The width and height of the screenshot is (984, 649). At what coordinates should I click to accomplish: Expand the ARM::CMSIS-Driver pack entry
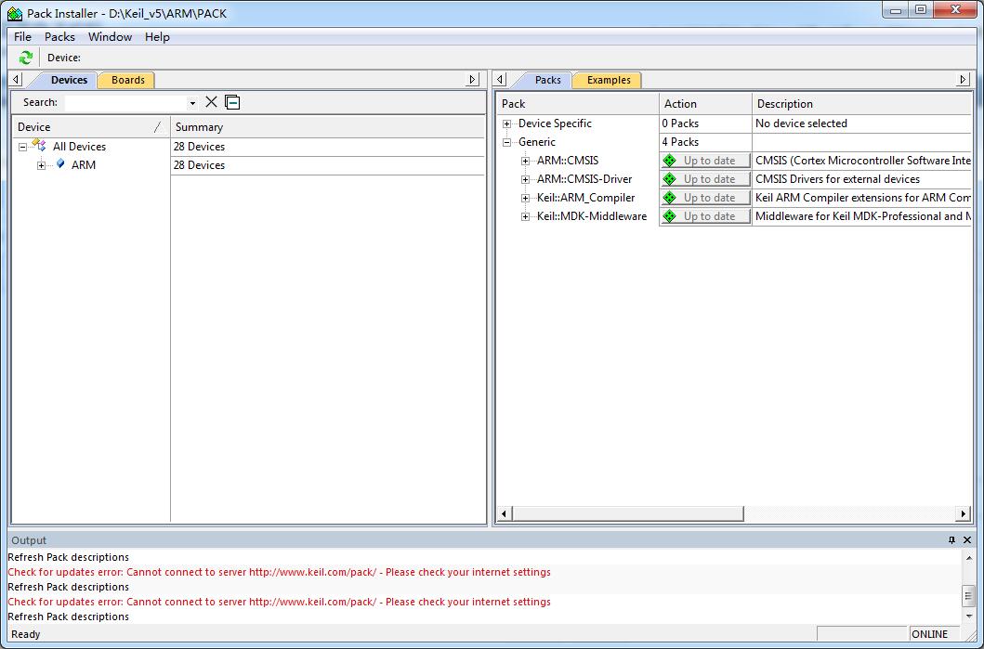click(x=525, y=180)
